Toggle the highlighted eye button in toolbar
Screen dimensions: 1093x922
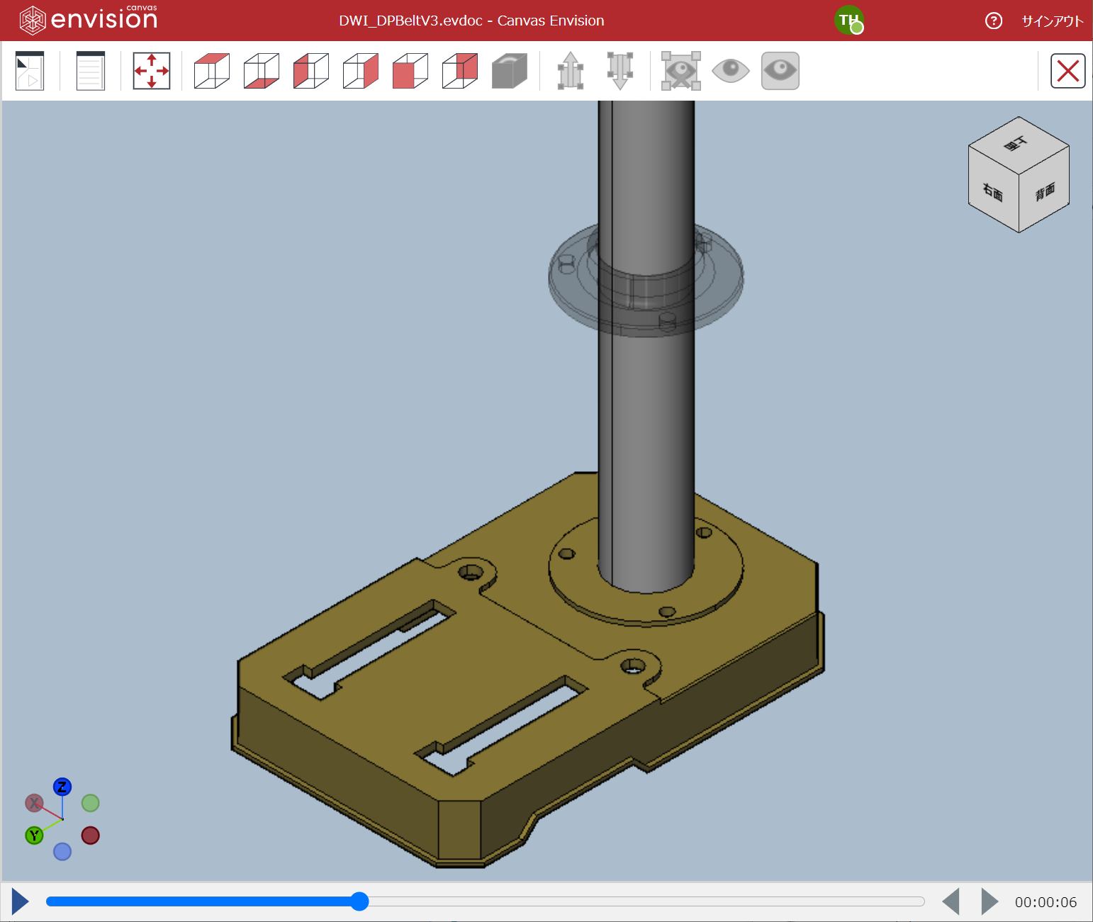780,71
